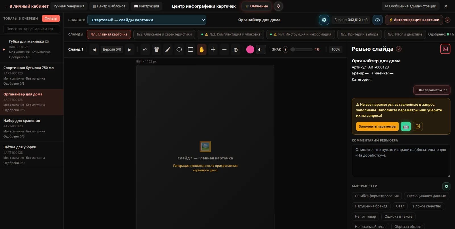Open slide tab №6. Итог и действие

point(405,34)
